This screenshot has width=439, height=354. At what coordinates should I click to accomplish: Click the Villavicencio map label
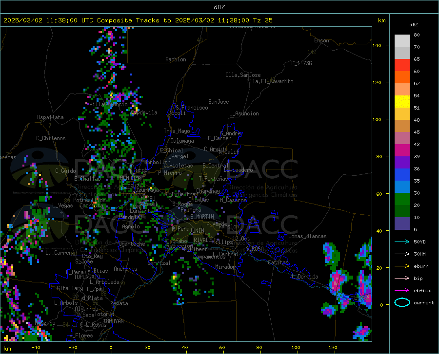[108, 104]
